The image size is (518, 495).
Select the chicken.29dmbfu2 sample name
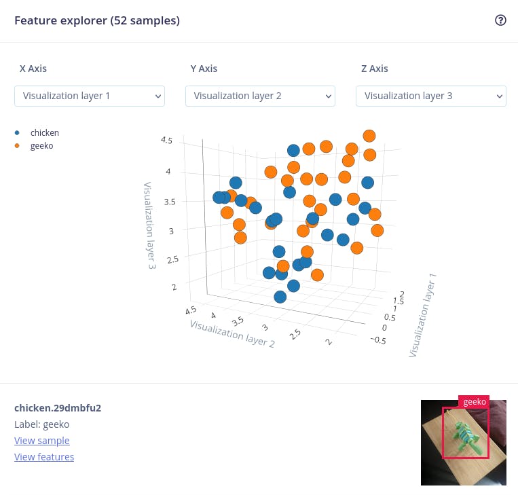click(x=58, y=408)
